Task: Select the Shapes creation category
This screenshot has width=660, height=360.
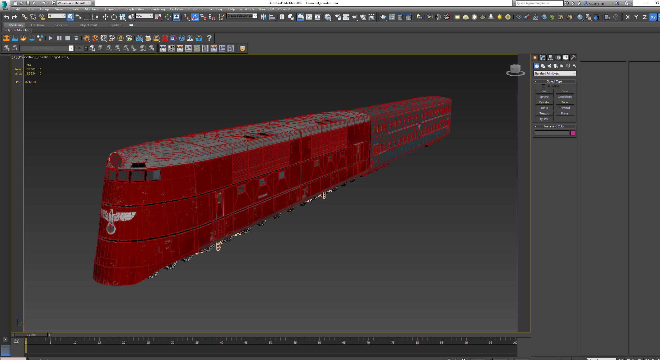Action: point(543,66)
